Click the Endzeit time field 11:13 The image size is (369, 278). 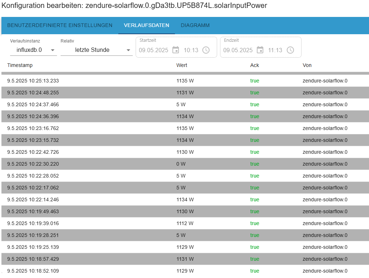(275, 50)
